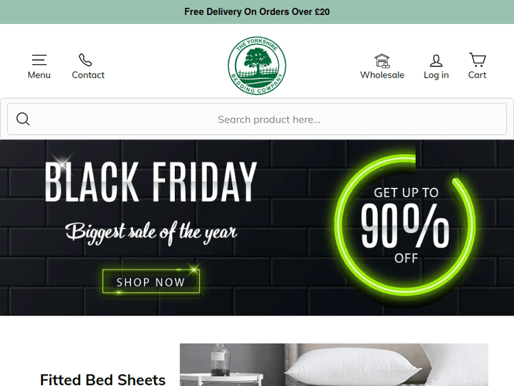
Task: Click the Search product input field
Action: 257,119
